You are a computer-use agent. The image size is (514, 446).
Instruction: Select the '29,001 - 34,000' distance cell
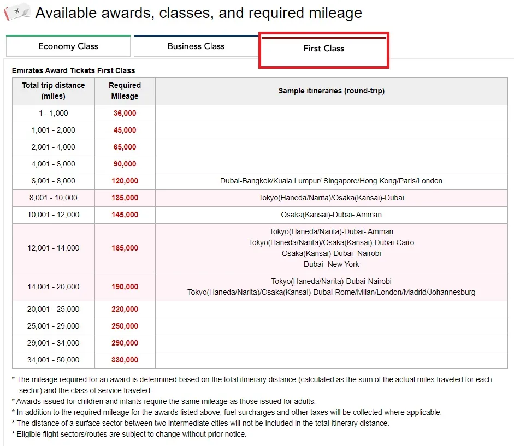tap(54, 343)
